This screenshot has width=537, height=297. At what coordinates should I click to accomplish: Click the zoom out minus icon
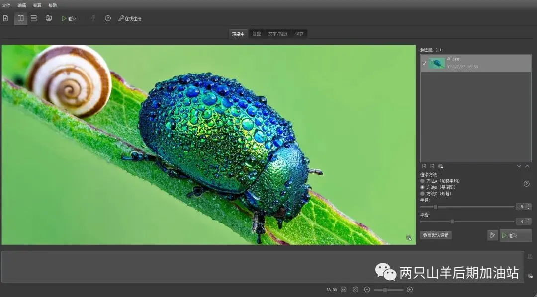tap(367, 290)
